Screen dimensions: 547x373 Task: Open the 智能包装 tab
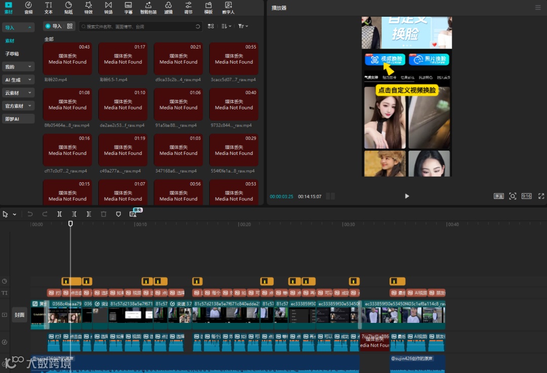148,7
